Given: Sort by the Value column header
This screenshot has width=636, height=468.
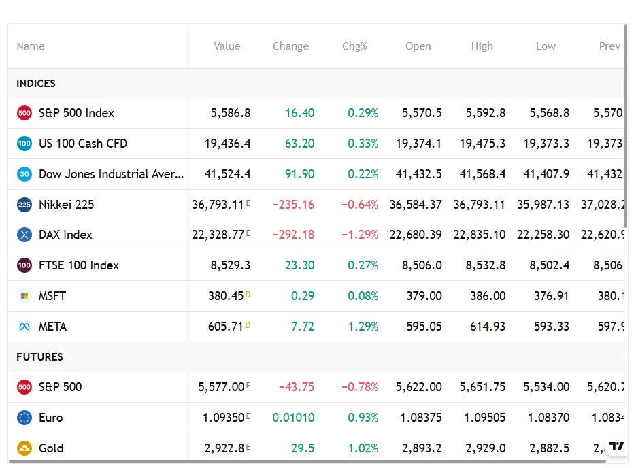Looking at the screenshot, I should (227, 46).
